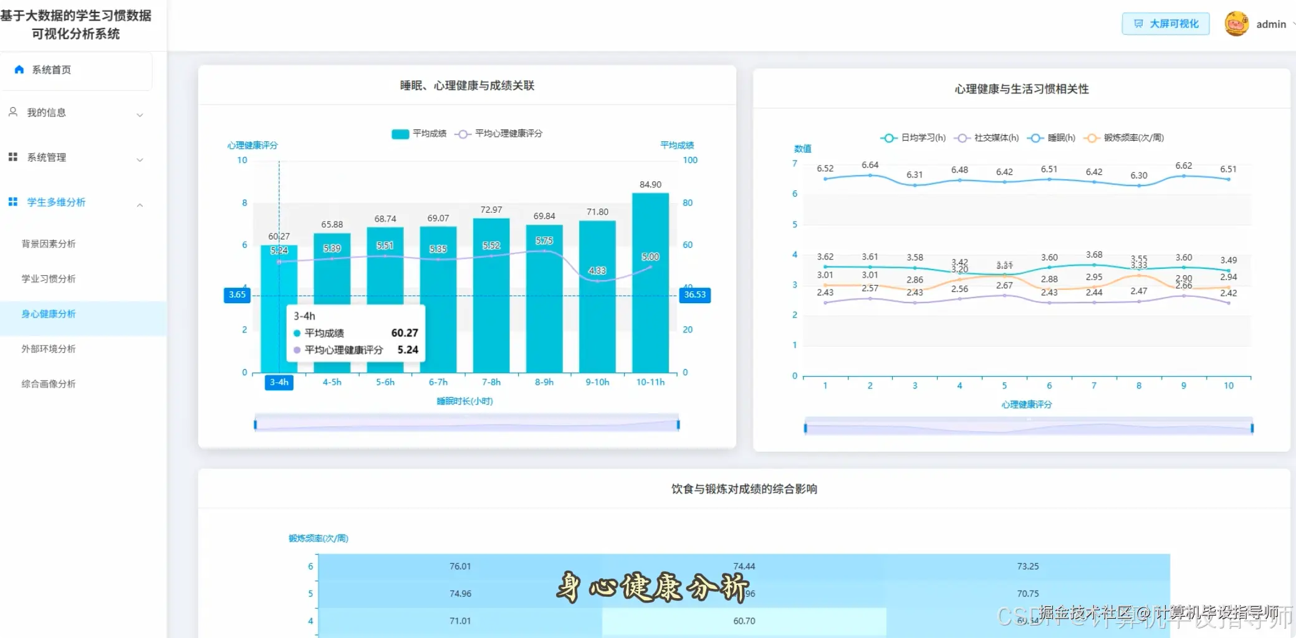1296x638 pixels.
Task: Expand the 系统管理 menu chevron
Action: (140, 159)
